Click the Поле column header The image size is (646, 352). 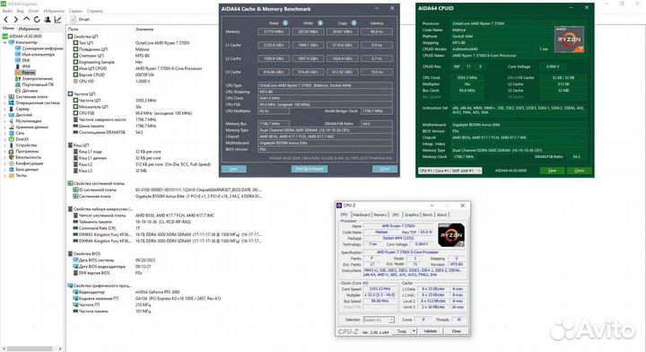click(73, 30)
